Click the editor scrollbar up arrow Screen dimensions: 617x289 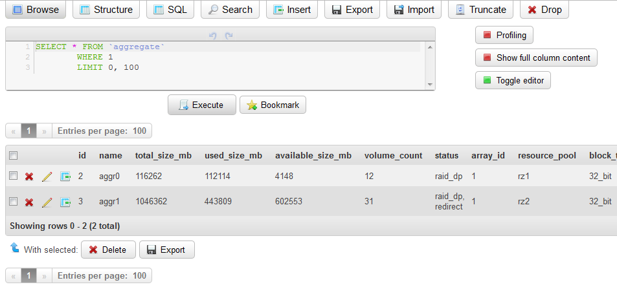click(x=430, y=47)
